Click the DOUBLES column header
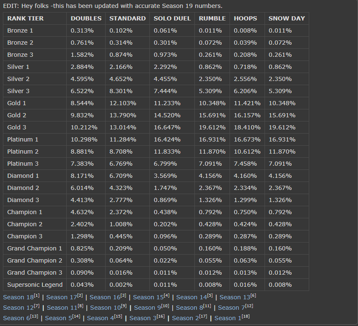This screenshot has height=326, width=358. (86, 18)
